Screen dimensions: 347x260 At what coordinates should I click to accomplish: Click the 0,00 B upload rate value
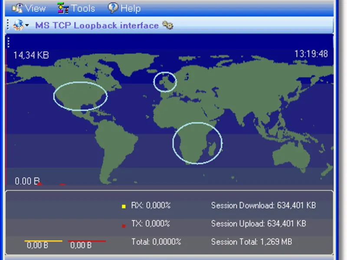pyautogui.click(x=81, y=245)
